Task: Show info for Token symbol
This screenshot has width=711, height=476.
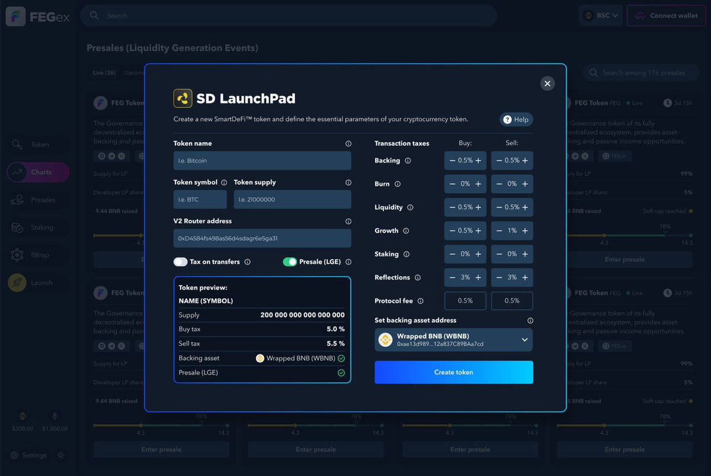Action: 224,183
